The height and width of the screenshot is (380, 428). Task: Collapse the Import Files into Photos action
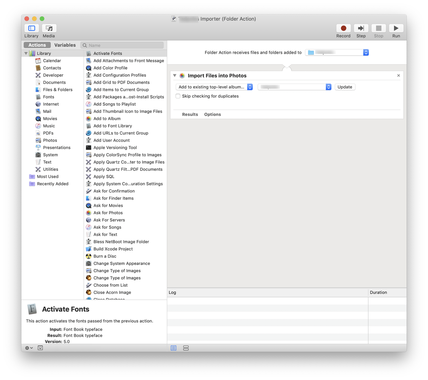pyautogui.click(x=175, y=75)
